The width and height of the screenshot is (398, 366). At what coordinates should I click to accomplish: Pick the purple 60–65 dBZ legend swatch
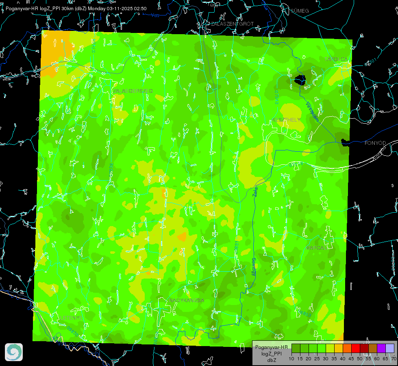(381, 348)
